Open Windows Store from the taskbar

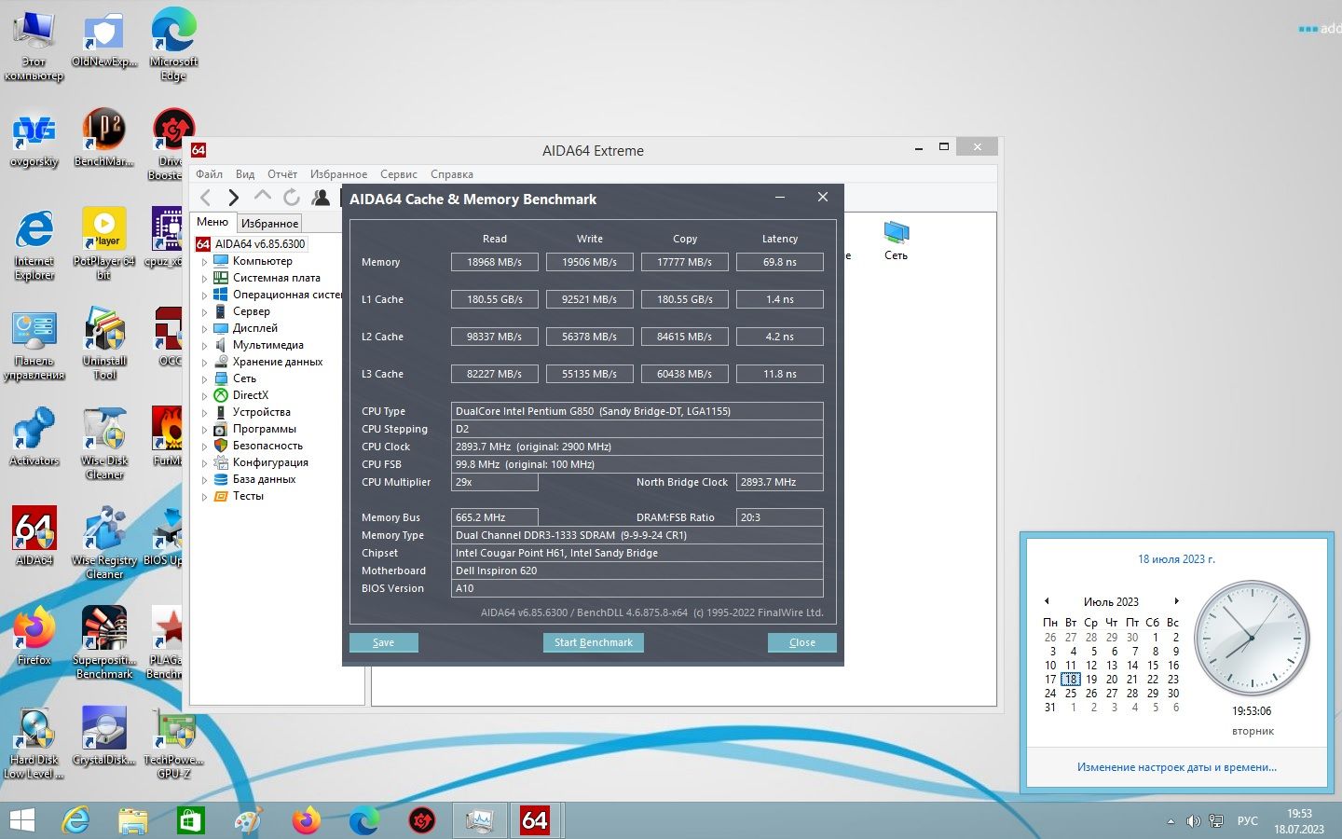190,820
